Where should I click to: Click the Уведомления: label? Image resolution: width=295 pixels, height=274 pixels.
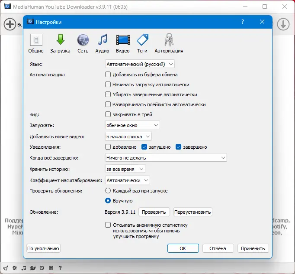[45, 147]
